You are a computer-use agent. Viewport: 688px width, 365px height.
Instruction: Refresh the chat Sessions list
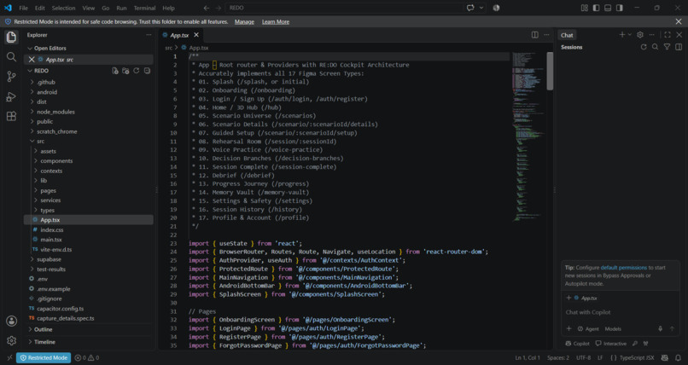[644, 47]
